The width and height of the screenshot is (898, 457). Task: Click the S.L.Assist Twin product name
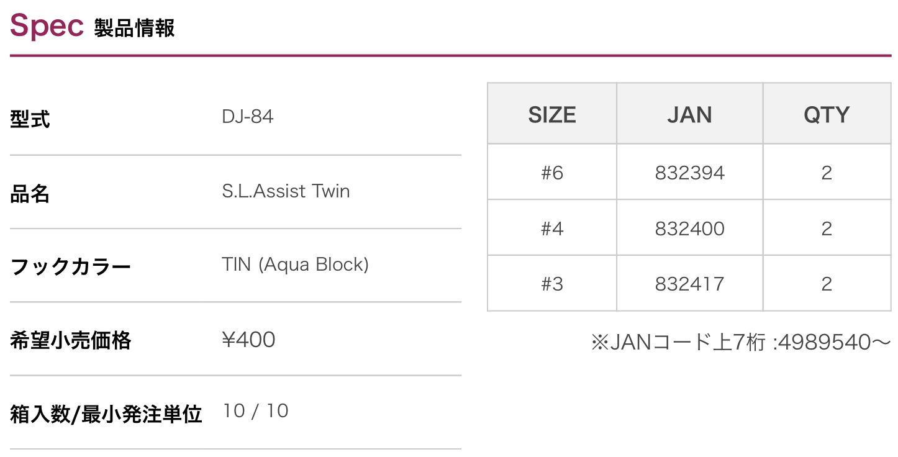point(286,191)
